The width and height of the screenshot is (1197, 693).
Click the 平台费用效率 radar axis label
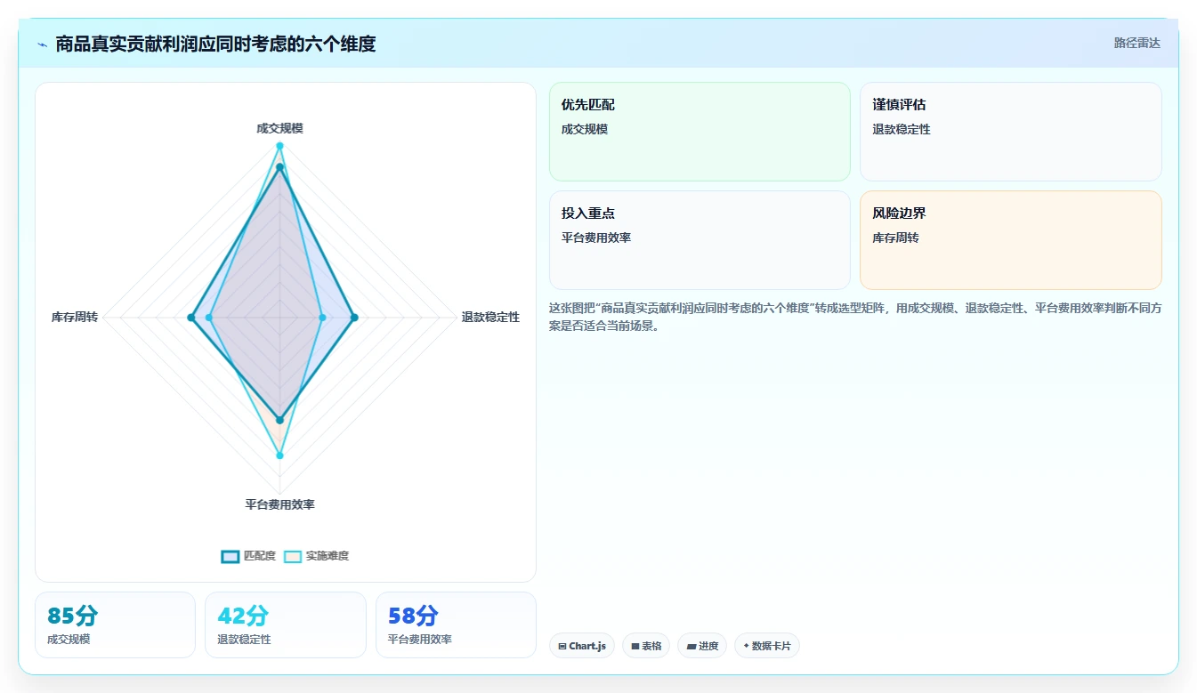click(x=279, y=504)
